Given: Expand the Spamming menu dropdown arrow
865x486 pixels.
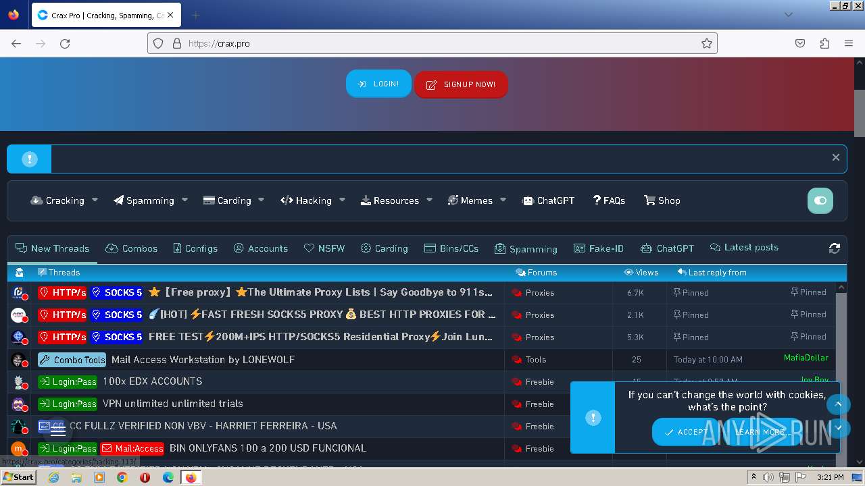Looking at the screenshot, I should point(184,200).
